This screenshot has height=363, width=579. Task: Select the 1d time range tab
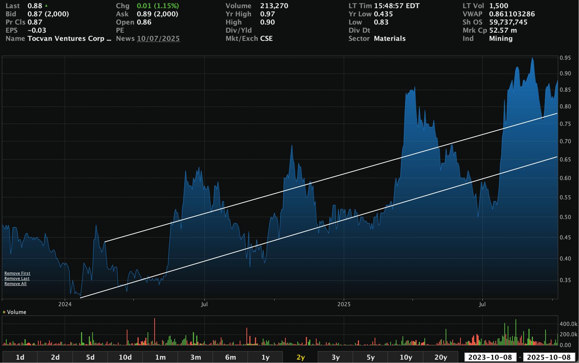click(20, 357)
